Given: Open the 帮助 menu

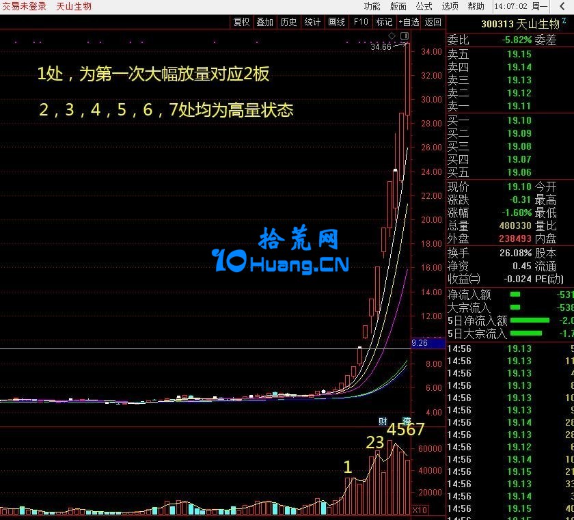Looking at the screenshot, I should (x=476, y=6).
